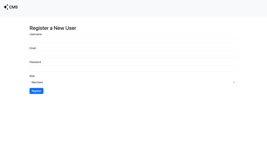
Task: Click the selected Merchant value text
Action: (x=37, y=82)
